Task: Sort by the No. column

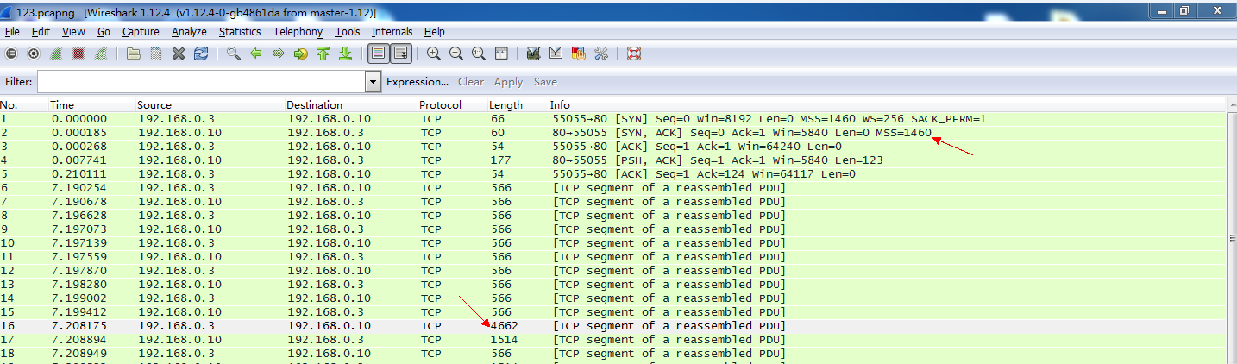Action: coord(9,104)
